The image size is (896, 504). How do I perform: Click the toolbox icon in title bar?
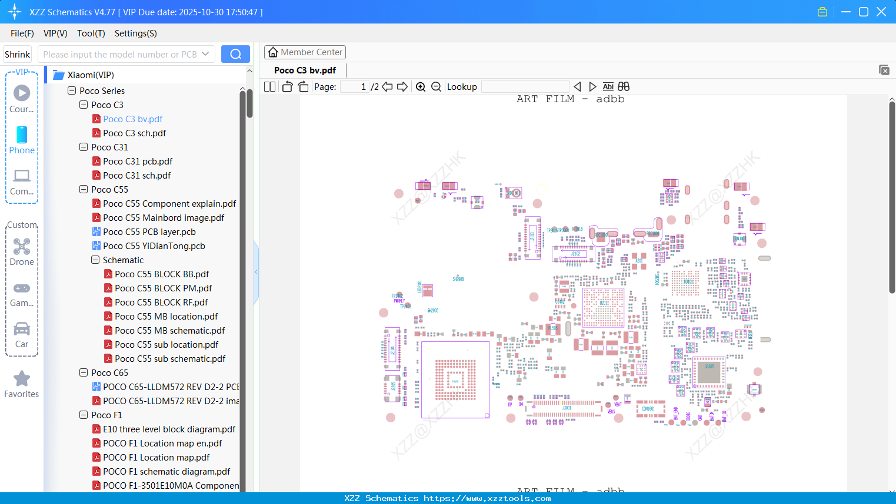tap(822, 12)
